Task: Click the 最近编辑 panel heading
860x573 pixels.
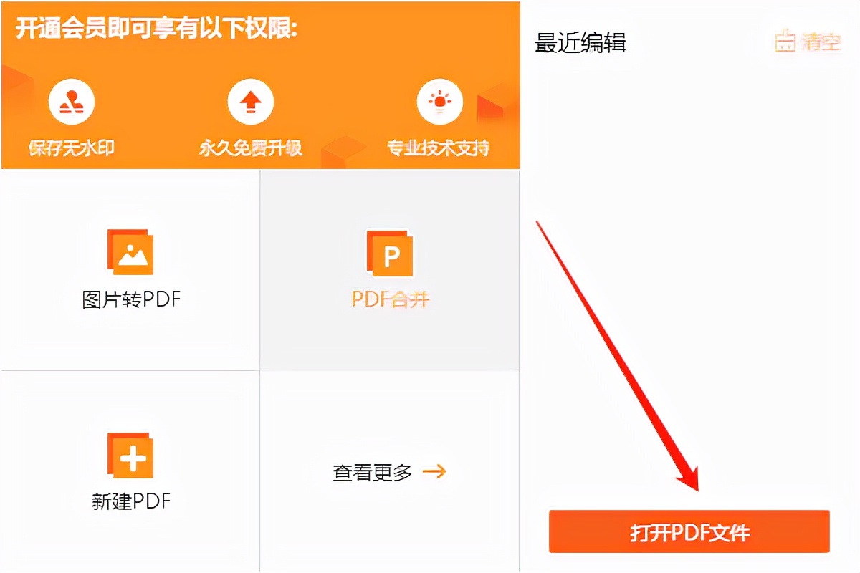Action: tap(580, 43)
